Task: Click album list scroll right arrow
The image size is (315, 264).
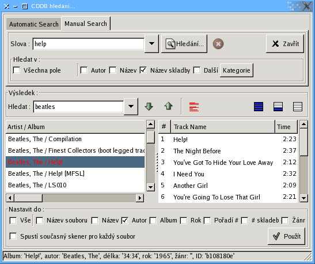Action: pos(140,198)
